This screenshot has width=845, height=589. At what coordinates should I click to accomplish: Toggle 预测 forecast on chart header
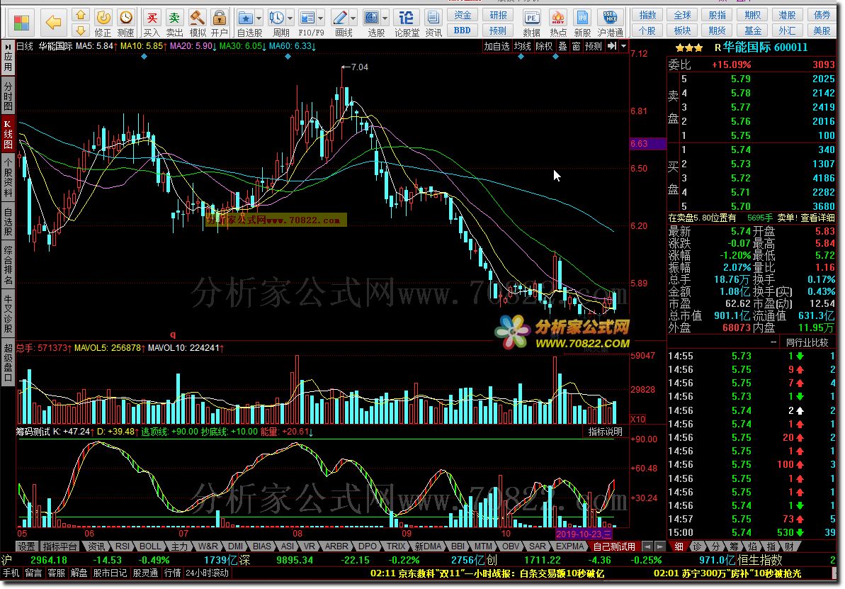pos(594,46)
